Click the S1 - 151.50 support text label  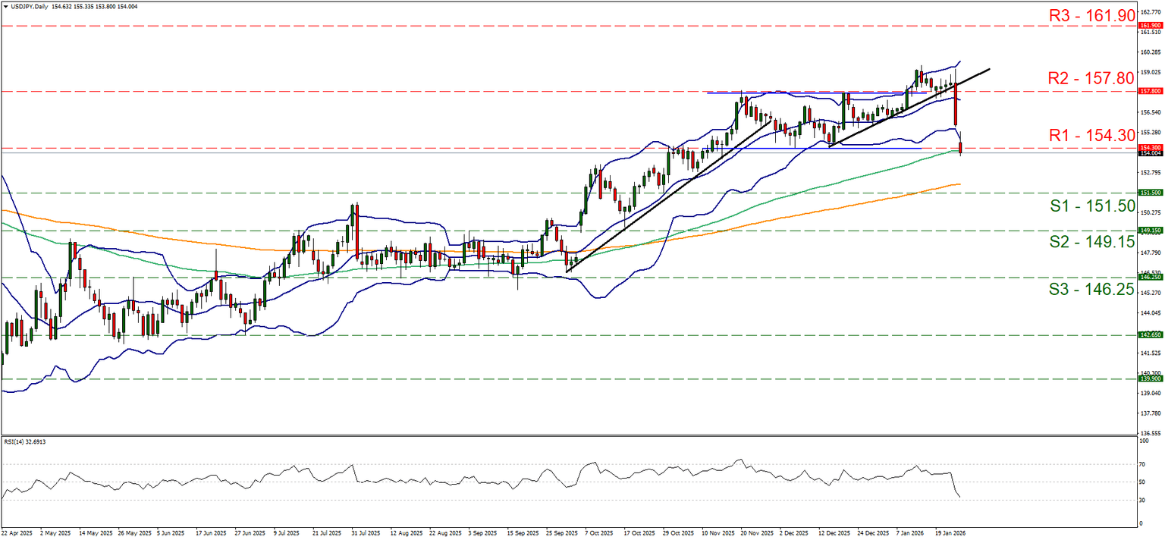click(1094, 206)
